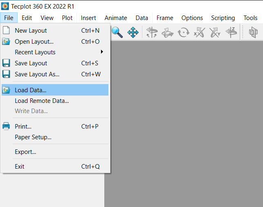The height and width of the screenshot is (207, 263).
Task: Select the rotate about Y axis tool
Action: pos(215,32)
